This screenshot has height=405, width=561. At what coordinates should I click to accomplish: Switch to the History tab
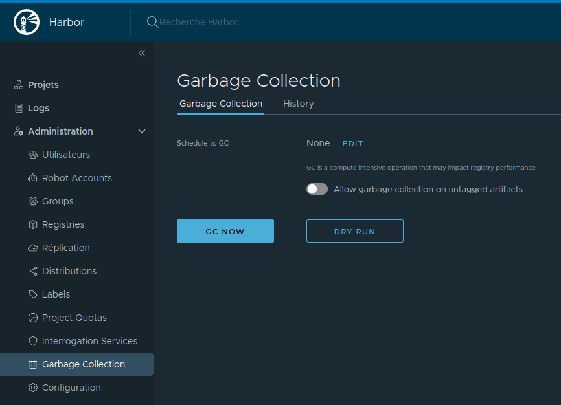click(x=299, y=104)
